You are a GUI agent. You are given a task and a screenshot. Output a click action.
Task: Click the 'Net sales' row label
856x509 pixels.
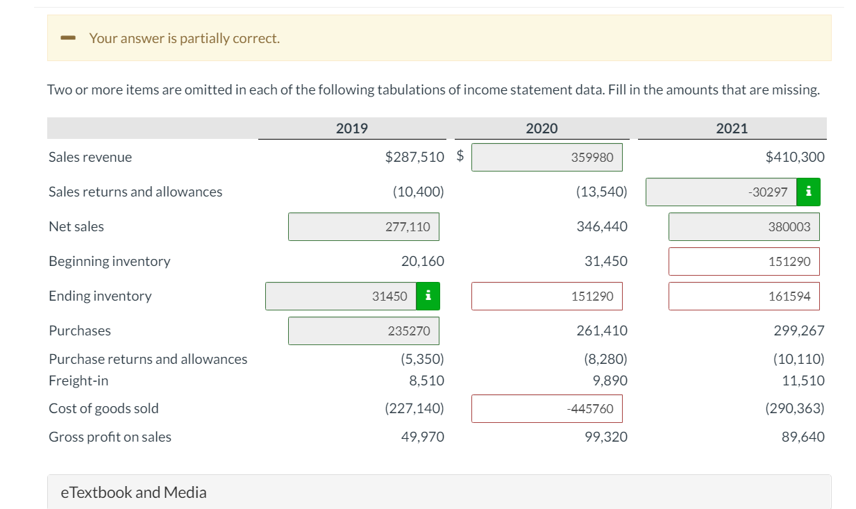pyautogui.click(x=76, y=226)
